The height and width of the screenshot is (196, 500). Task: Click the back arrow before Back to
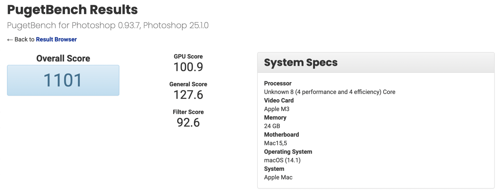click(10, 40)
